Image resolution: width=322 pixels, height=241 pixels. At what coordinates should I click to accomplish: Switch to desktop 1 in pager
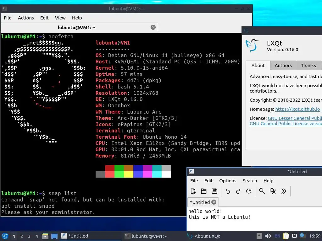coord(14,236)
